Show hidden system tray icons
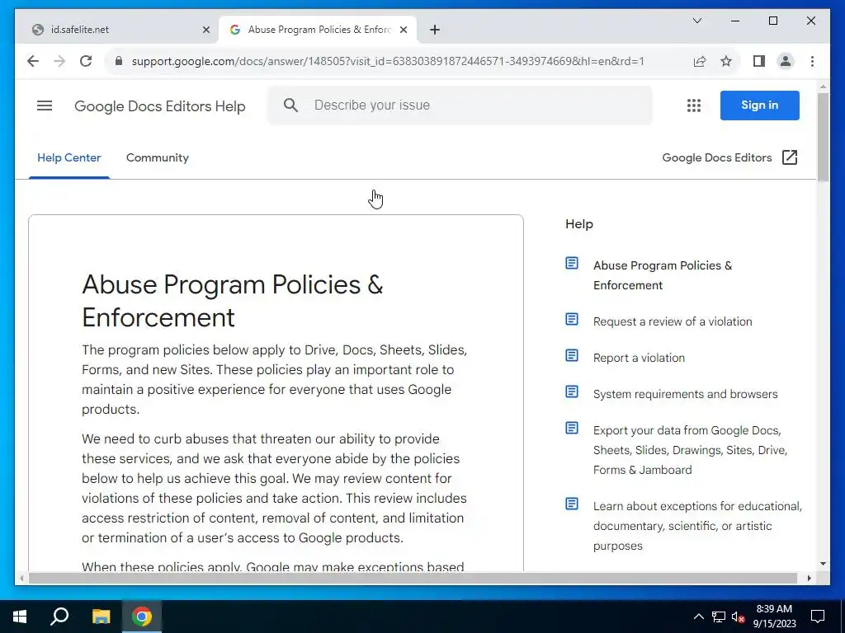This screenshot has height=633, width=845. pyautogui.click(x=698, y=617)
